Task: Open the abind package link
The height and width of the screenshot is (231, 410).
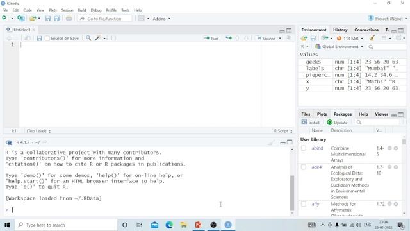Action: [x=317, y=148]
